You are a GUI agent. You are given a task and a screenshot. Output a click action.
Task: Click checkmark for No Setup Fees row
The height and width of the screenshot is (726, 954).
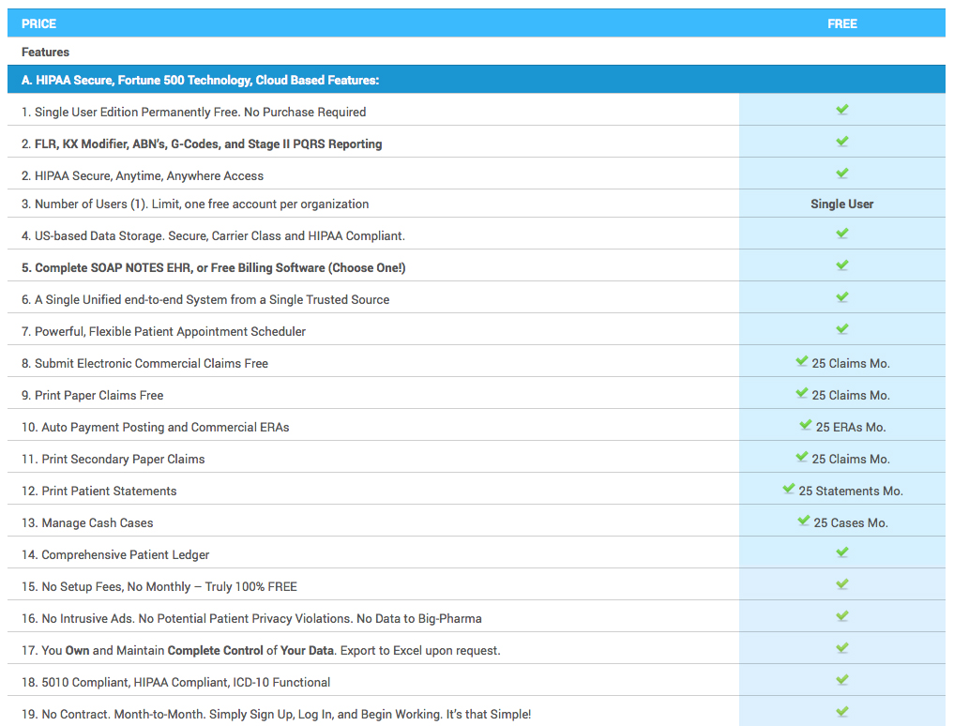(x=842, y=584)
